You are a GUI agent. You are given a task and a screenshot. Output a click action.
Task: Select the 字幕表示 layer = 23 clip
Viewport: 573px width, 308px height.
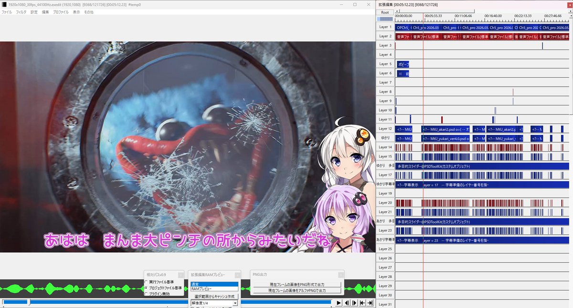click(482, 240)
